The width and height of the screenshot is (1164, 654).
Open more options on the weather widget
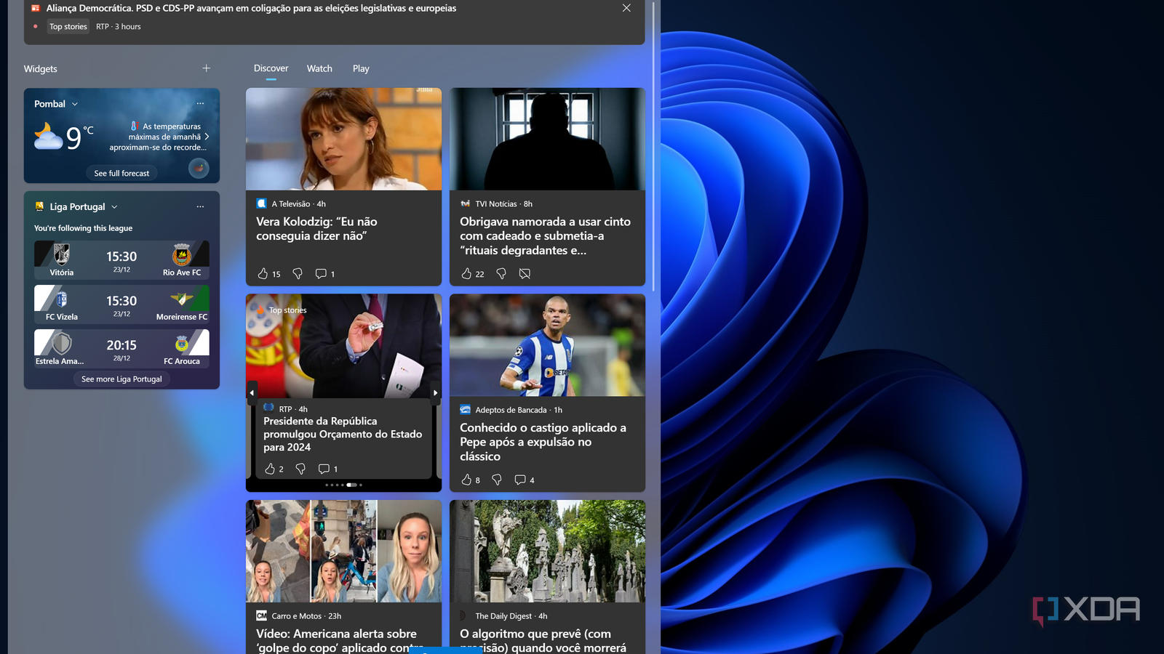click(200, 103)
